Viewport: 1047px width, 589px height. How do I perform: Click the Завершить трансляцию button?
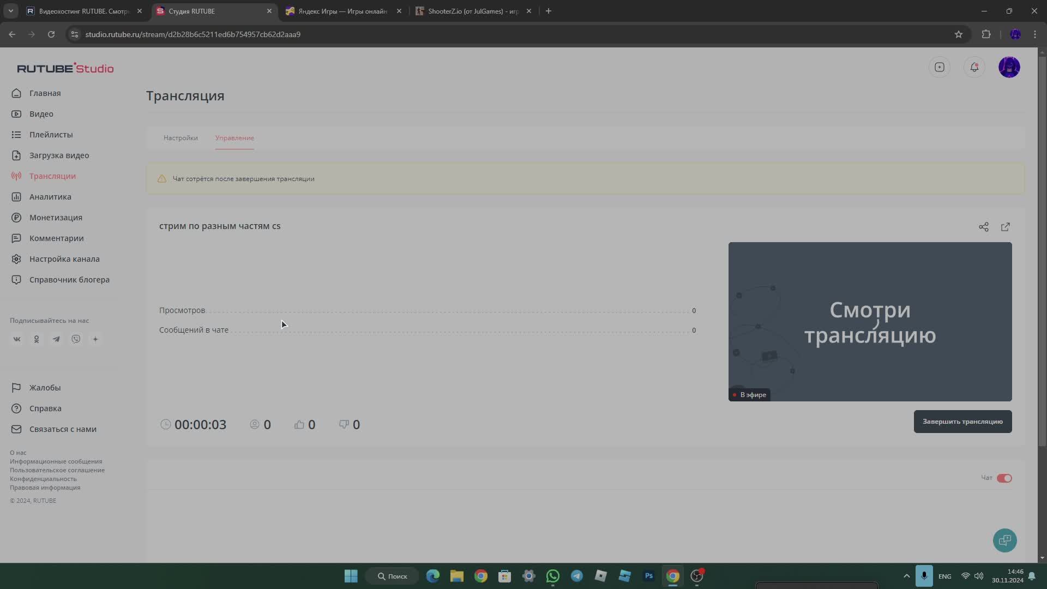click(962, 421)
